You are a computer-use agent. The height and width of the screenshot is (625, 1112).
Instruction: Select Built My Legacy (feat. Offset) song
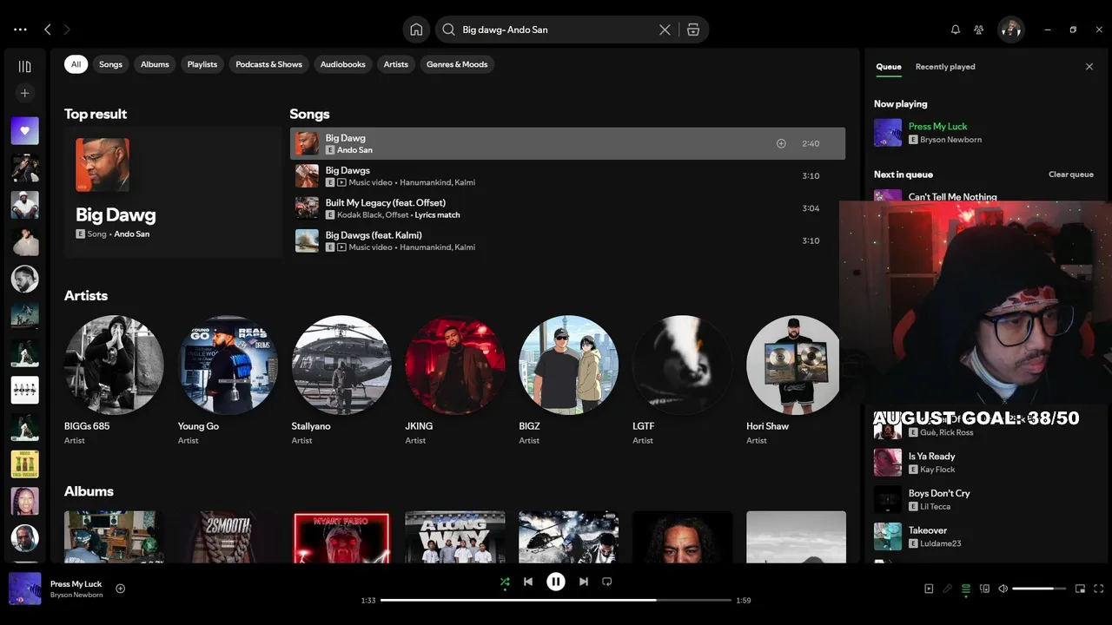567,208
